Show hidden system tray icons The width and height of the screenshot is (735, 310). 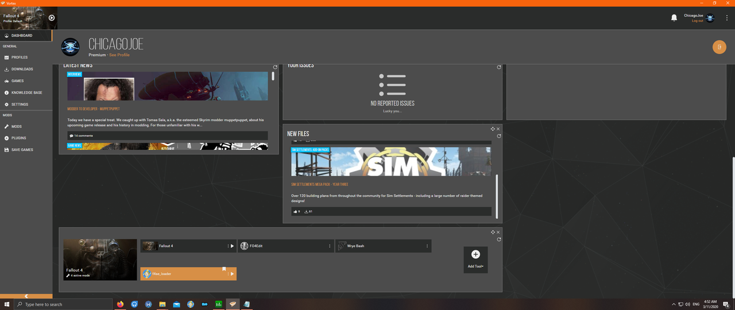(674, 304)
